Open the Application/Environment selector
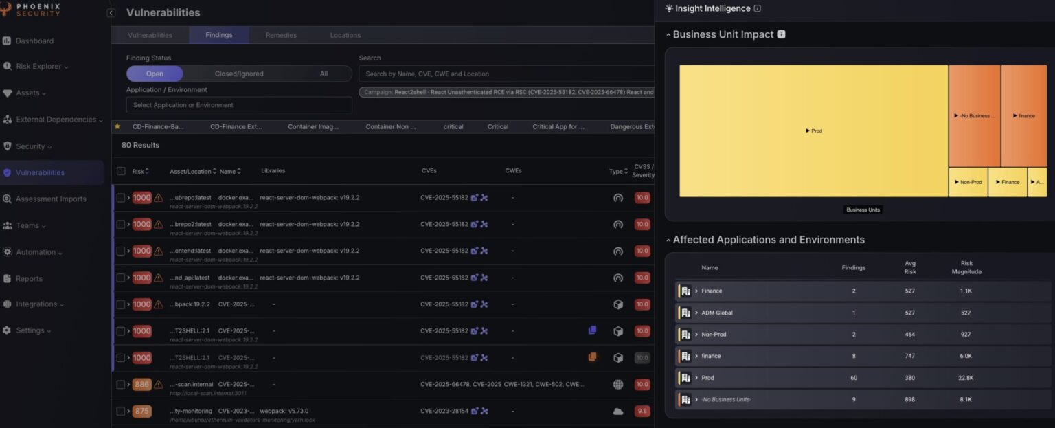Screen dimensions: 1055x428 click(238, 104)
